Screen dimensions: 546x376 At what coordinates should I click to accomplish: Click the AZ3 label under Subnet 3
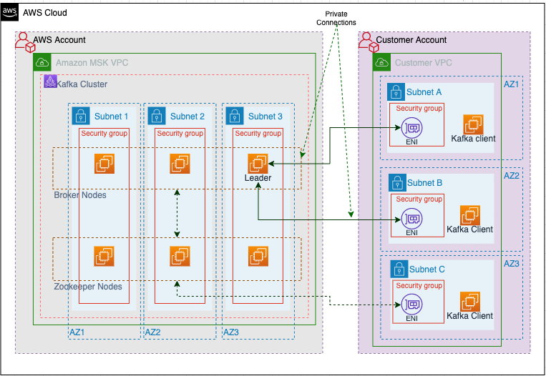pyautogui.click(x=231, y=332)
